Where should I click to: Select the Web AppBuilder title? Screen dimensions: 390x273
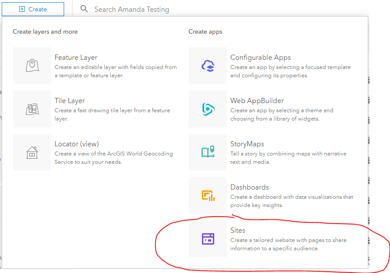257,100
